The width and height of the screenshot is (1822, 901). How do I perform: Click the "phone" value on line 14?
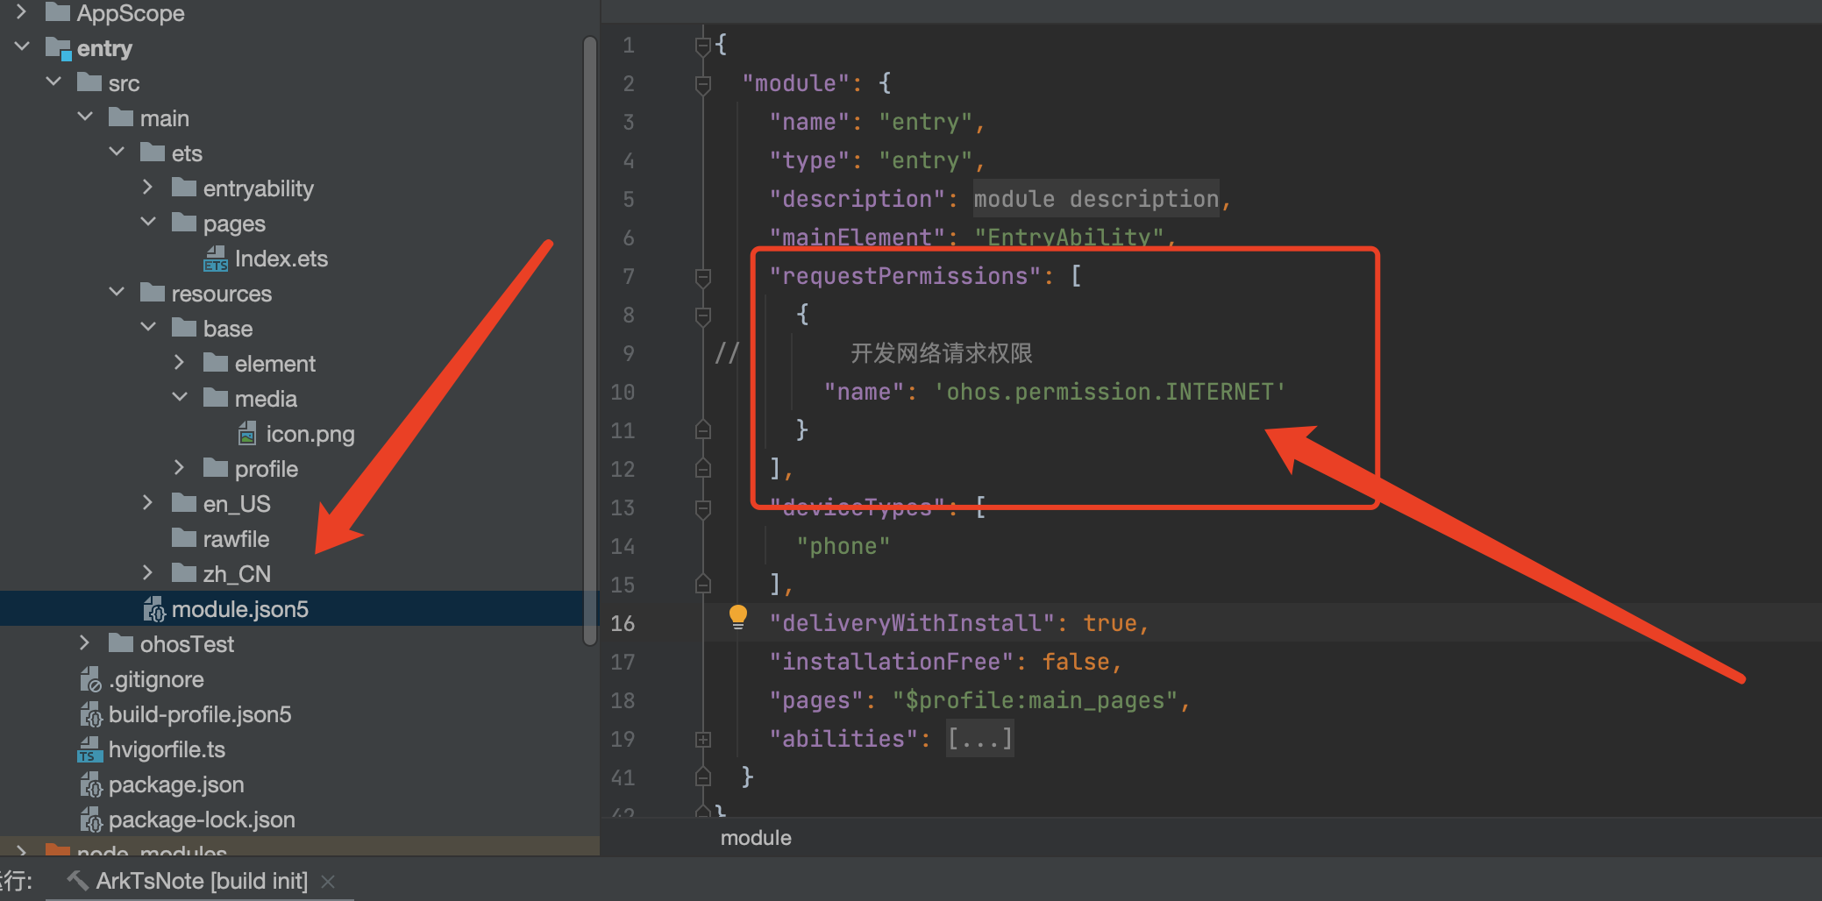click(x=843, y=546)
